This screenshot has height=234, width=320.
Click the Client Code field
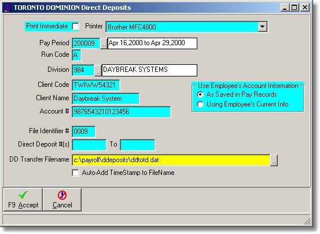(x=95, y=85)
